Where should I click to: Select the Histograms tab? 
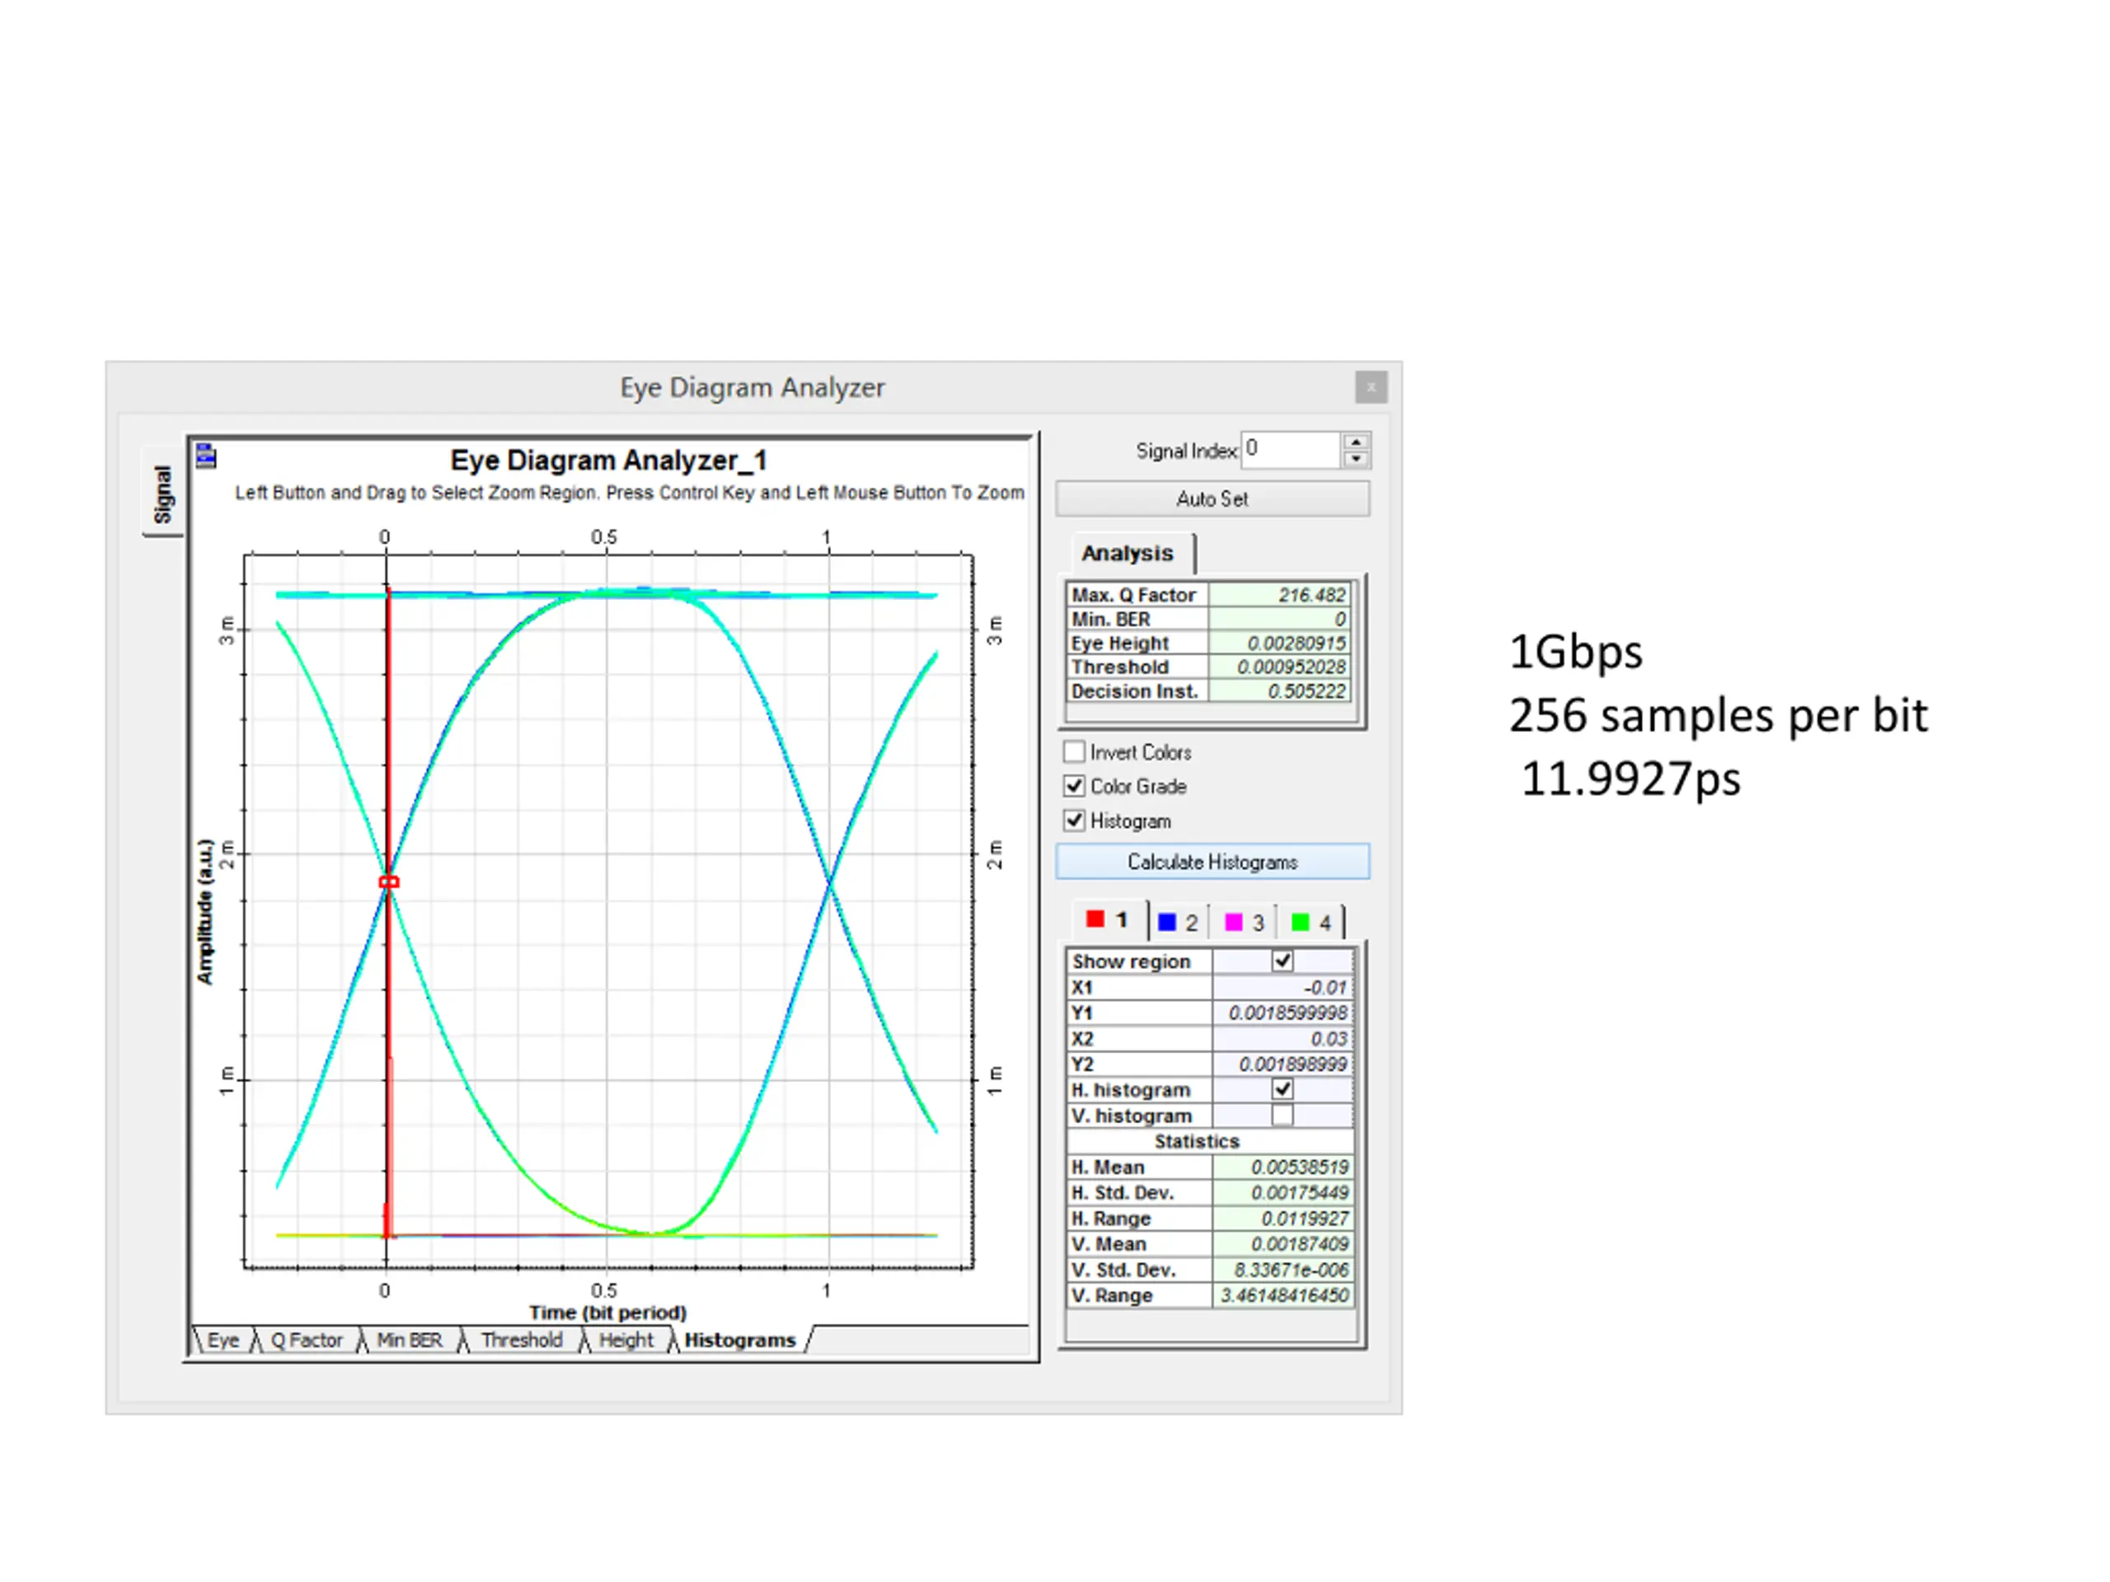739,1340
